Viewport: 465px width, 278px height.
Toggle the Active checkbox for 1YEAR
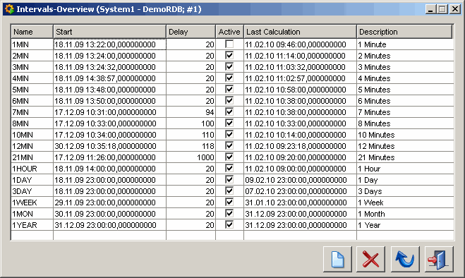[x=229, y=224]
